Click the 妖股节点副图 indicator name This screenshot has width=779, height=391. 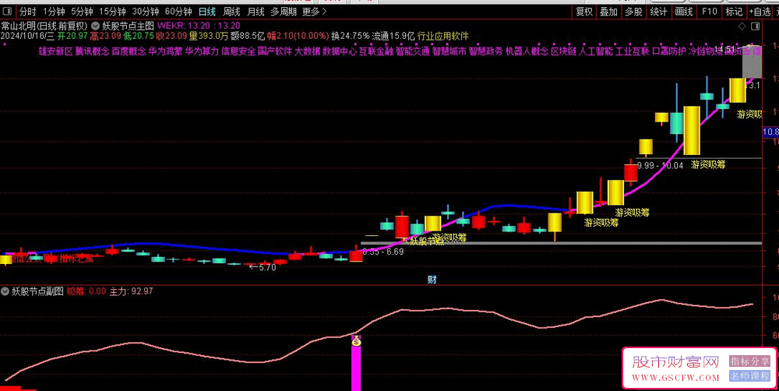click(37, 291)
